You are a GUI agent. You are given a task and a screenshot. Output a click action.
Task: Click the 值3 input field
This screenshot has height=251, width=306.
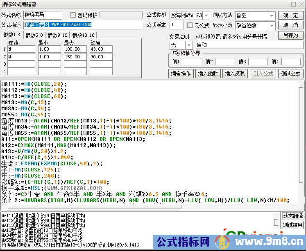(x=258, y=62)
